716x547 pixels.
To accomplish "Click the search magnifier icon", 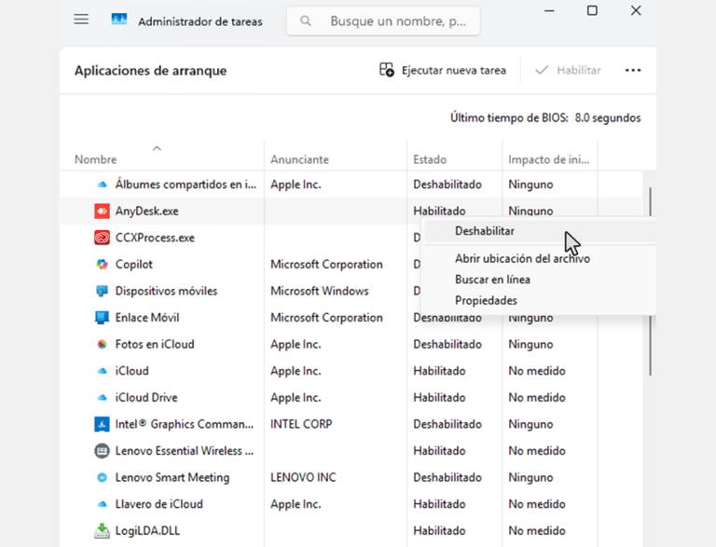I will pyautogui.click(x=306, y=21).
